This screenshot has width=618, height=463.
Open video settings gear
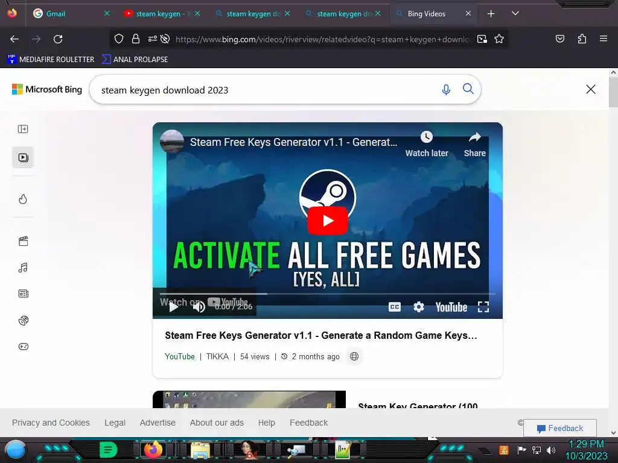click(419, 307)
